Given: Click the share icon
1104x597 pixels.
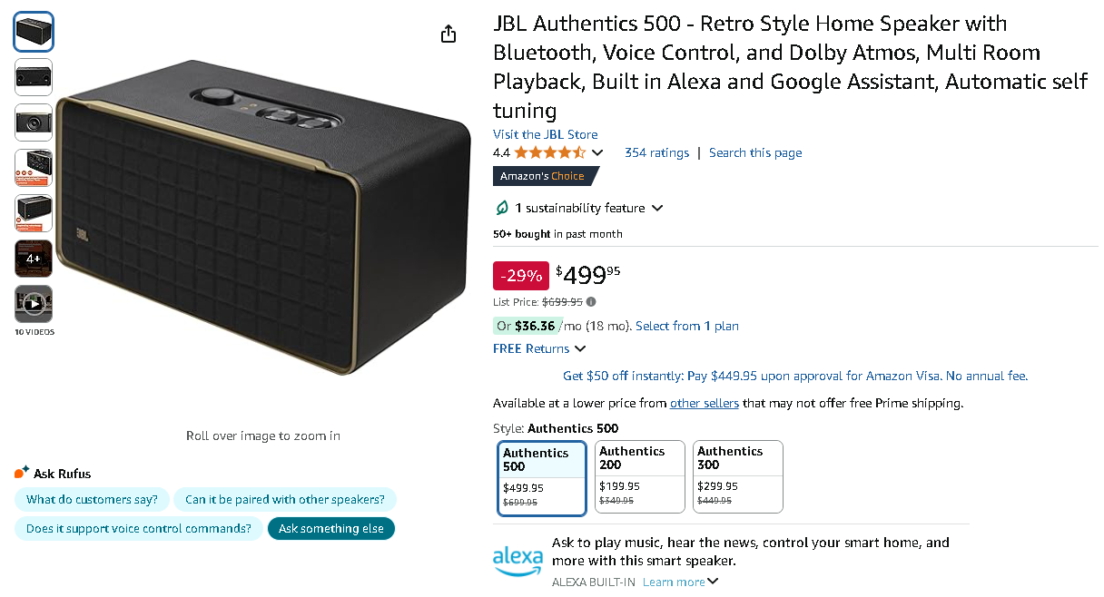Looking at the screenshot, I should point(448,33).
